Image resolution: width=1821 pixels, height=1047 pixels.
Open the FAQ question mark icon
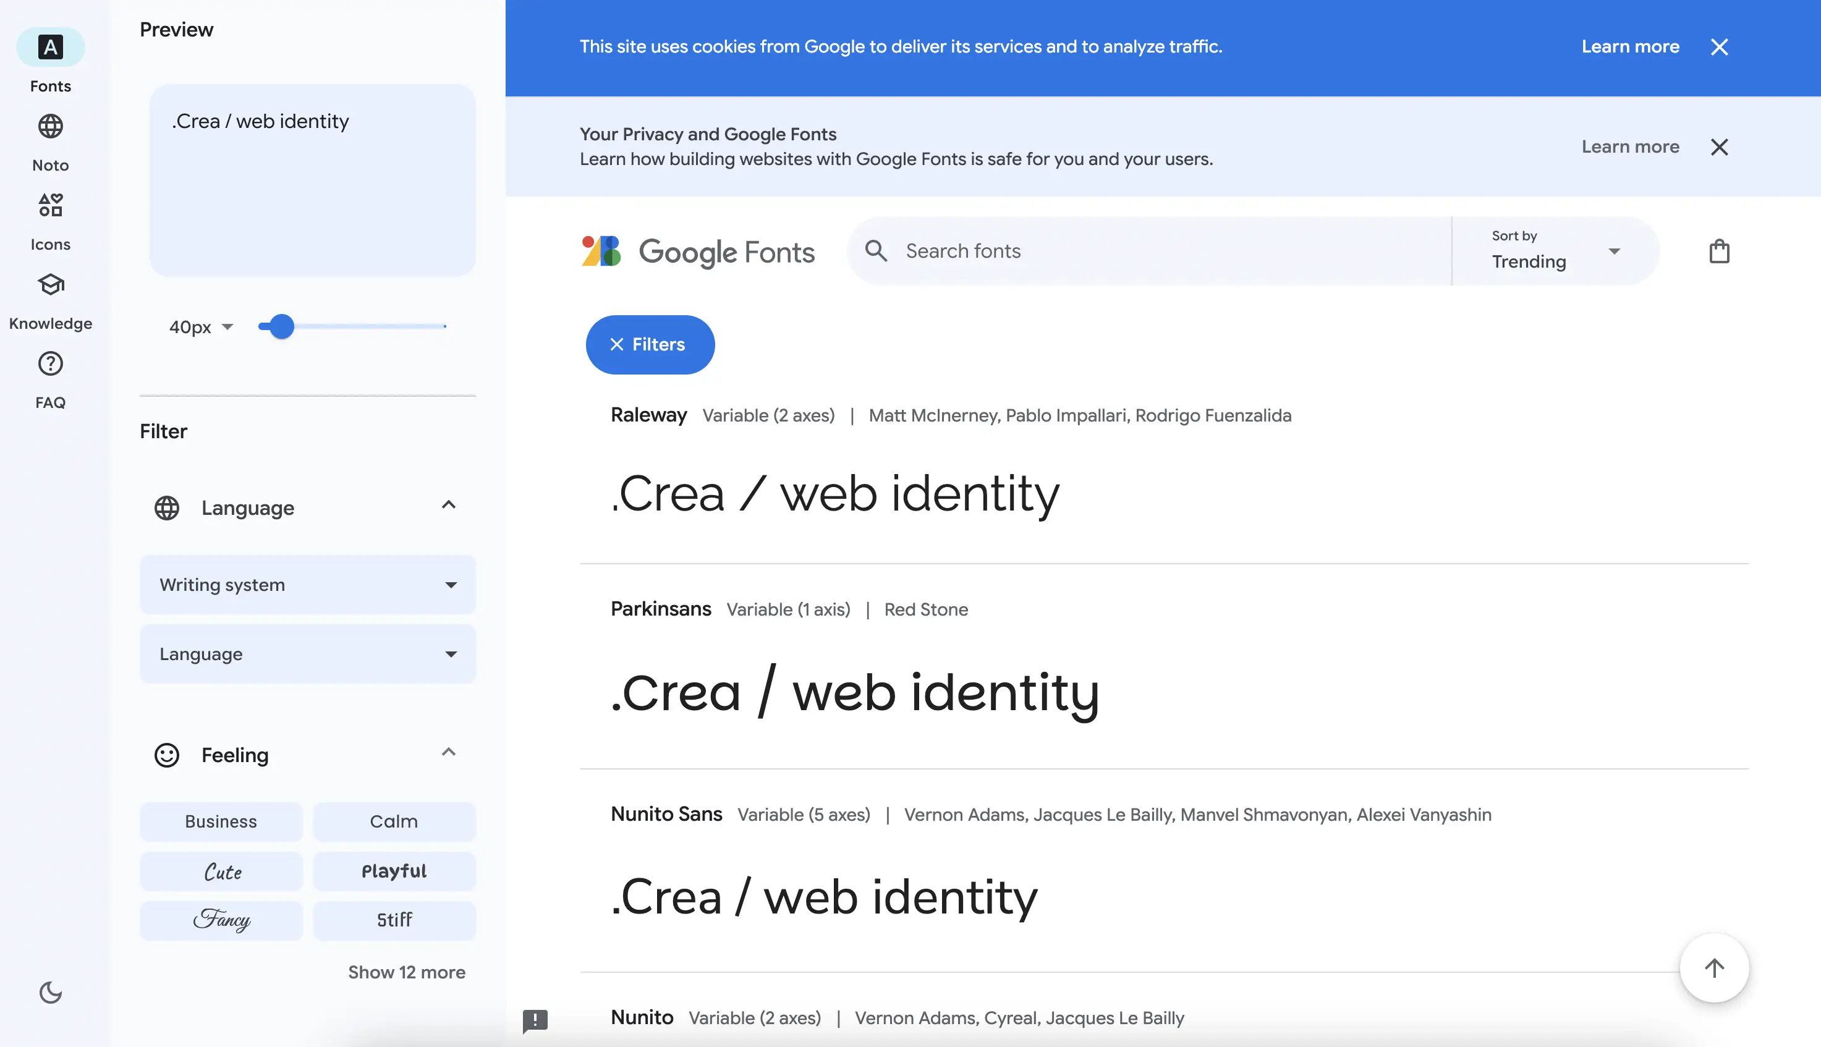coord(50,365)
